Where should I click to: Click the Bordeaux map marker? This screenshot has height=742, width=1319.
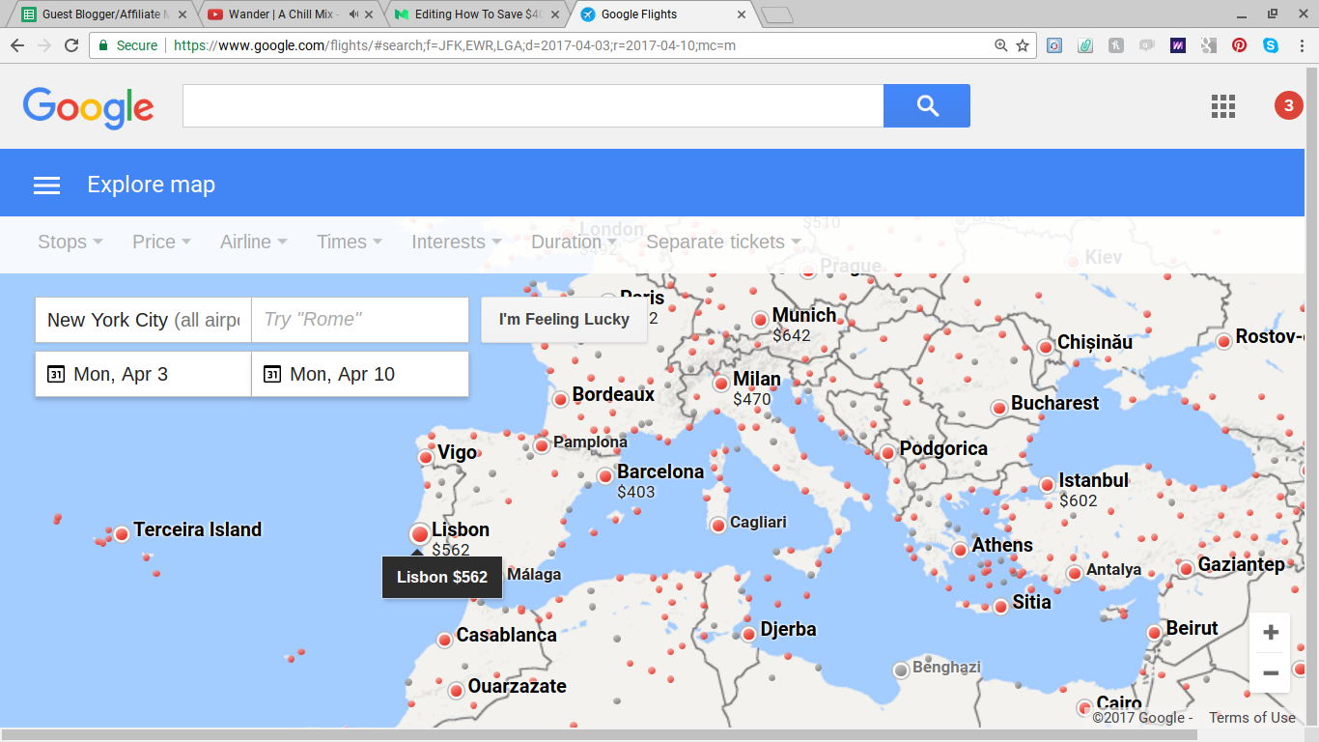tap(560, 399)
